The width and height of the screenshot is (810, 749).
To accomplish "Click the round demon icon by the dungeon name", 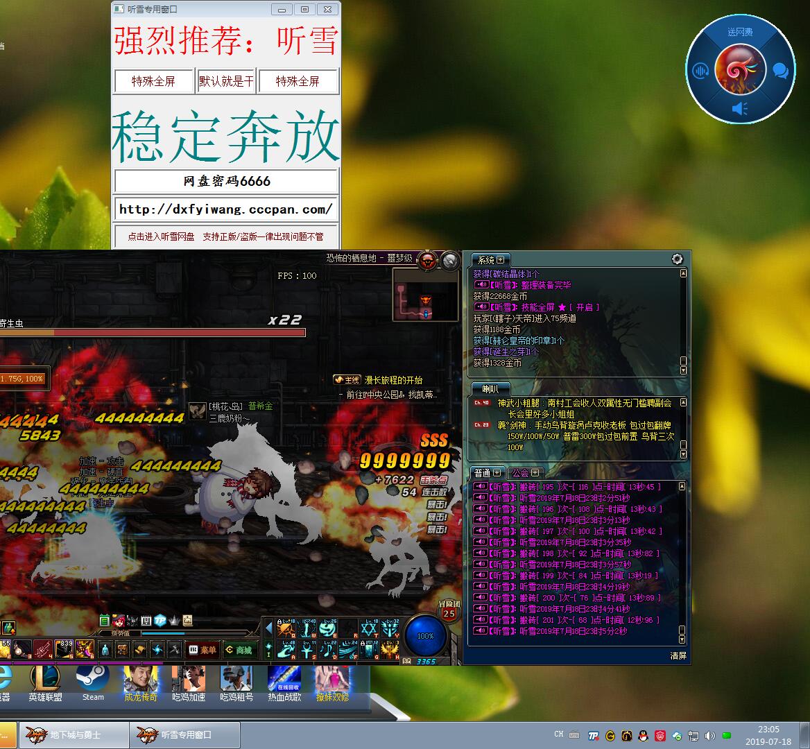I will coord(428,260).
